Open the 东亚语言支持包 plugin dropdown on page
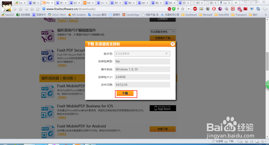This screenshot has height=145, width=269. [x=162, y=32]
